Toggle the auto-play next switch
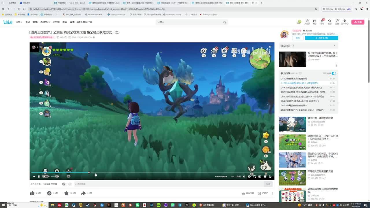This screenshot has height=208, width=370. pos(334,73)
